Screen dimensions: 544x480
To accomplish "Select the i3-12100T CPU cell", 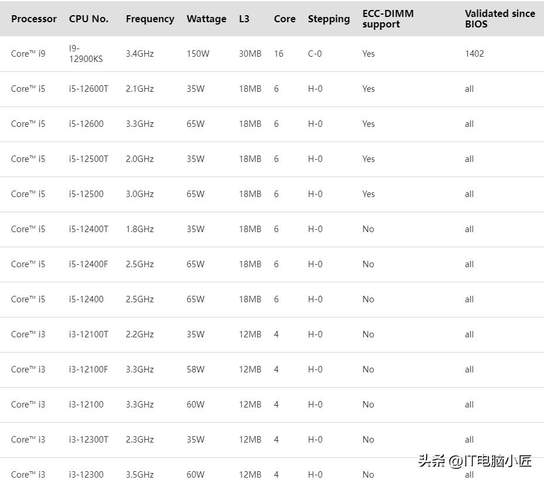I will coord(88,334).
